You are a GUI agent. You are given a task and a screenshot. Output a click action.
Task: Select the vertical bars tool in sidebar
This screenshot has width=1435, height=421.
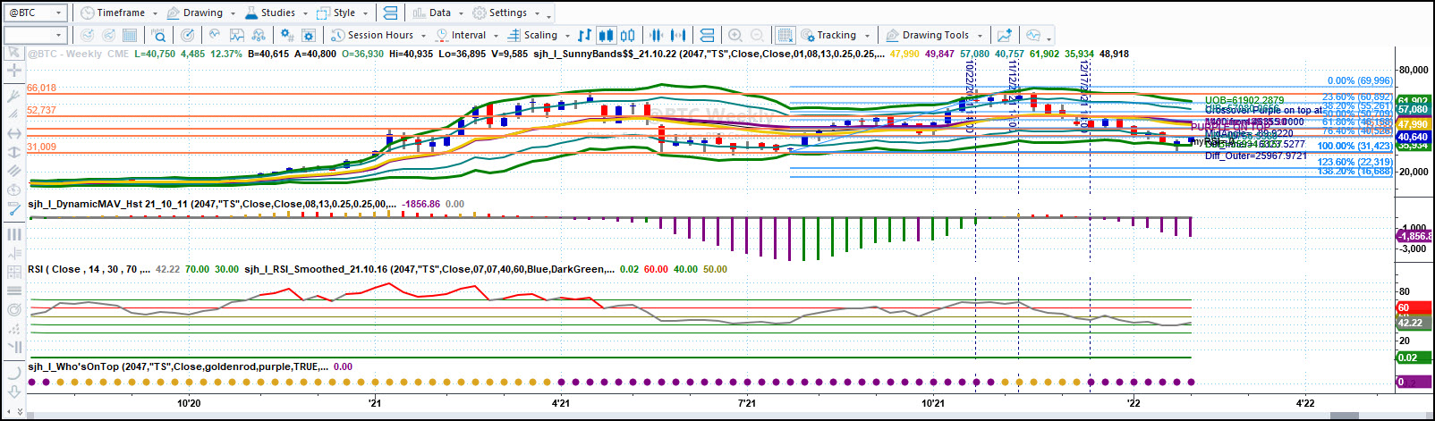pos(13,234)
